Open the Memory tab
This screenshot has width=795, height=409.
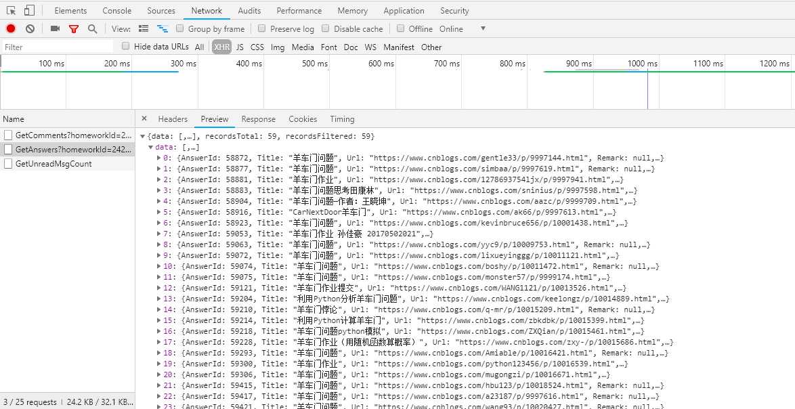352,11
